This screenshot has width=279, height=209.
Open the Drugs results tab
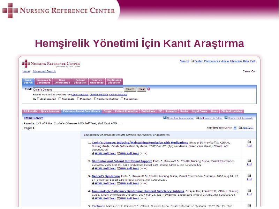point(107,111)
